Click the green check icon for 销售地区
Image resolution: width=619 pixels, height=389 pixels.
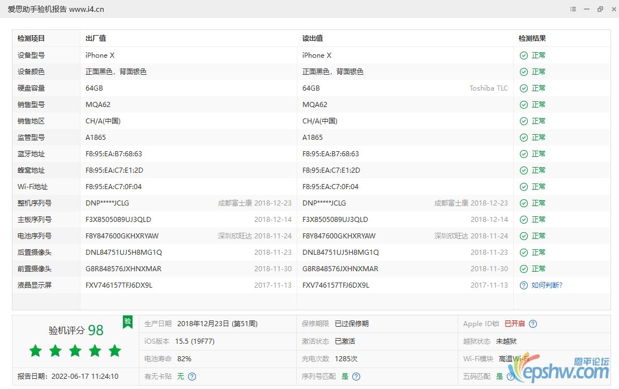(523, 121)
